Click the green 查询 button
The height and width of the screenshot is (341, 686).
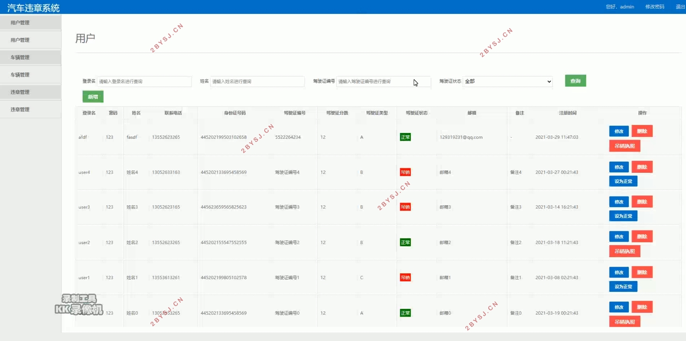pyautogui.click(x=576, y=81)
